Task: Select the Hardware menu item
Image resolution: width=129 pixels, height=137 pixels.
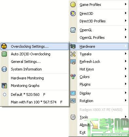Action: [99, 46]
